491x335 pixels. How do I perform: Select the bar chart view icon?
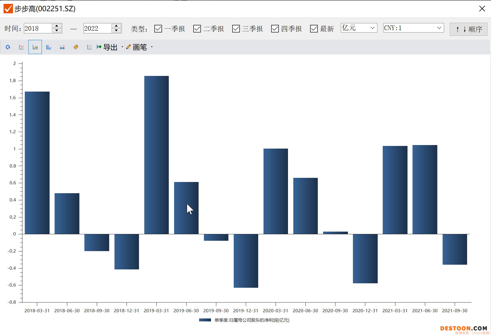35,47
